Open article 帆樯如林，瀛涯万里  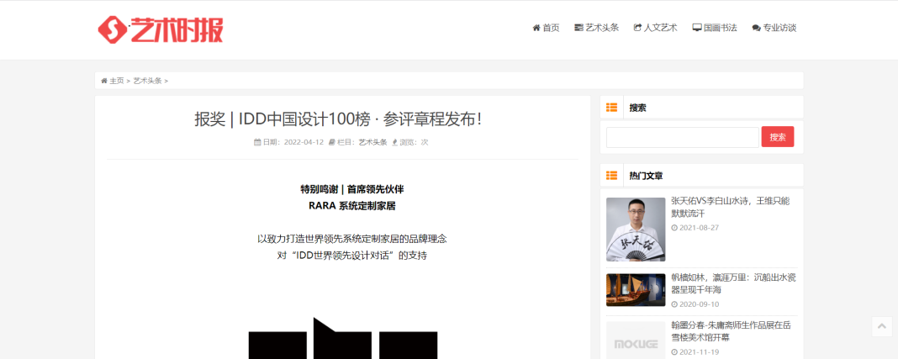click(x=734, y=283)
